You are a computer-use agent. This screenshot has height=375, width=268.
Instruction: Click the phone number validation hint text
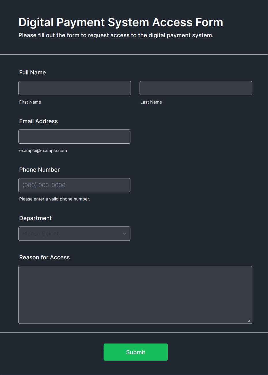[54, 199]
